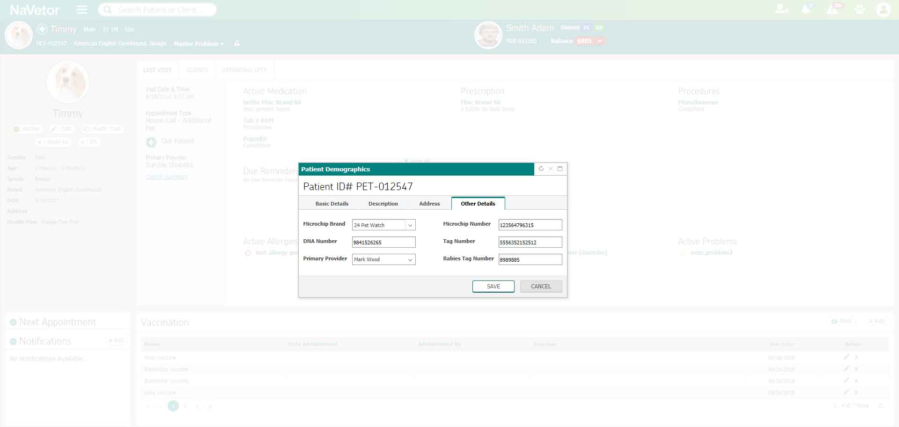Click Timmy's header patient photo
899x427 pixels.
(x=19, y=35)
